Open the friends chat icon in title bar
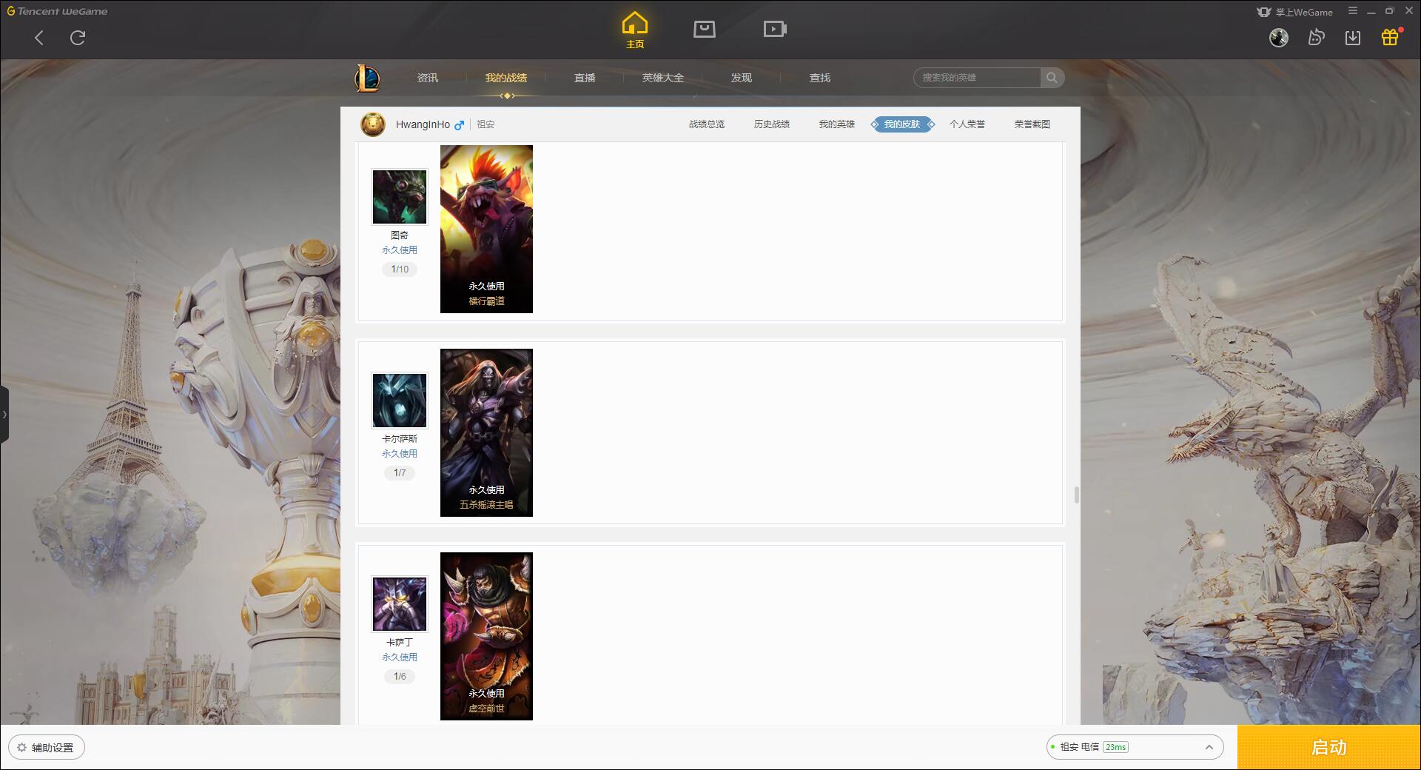Viewport: 1421px width, 770px height. coord(1316,37)
